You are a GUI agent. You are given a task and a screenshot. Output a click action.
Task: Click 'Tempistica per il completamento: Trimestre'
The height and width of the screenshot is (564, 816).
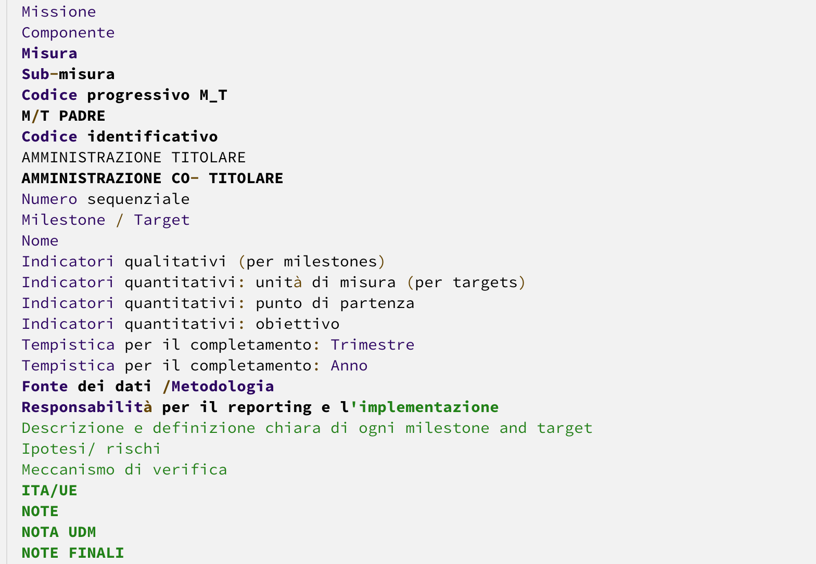tap(218, 344)
